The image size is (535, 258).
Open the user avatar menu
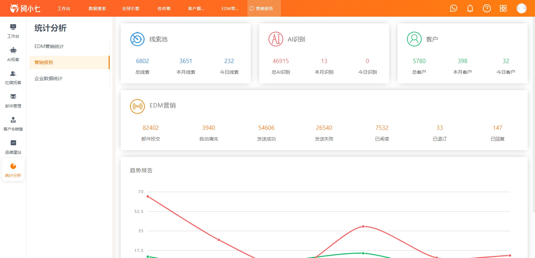click(522, 8)
